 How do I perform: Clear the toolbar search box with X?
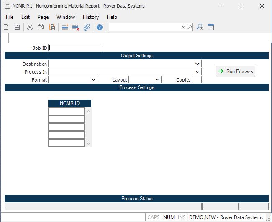coord(183,27)
